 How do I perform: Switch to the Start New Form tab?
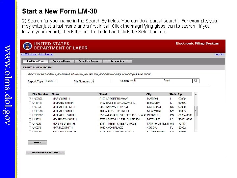(x=35, y=61)
